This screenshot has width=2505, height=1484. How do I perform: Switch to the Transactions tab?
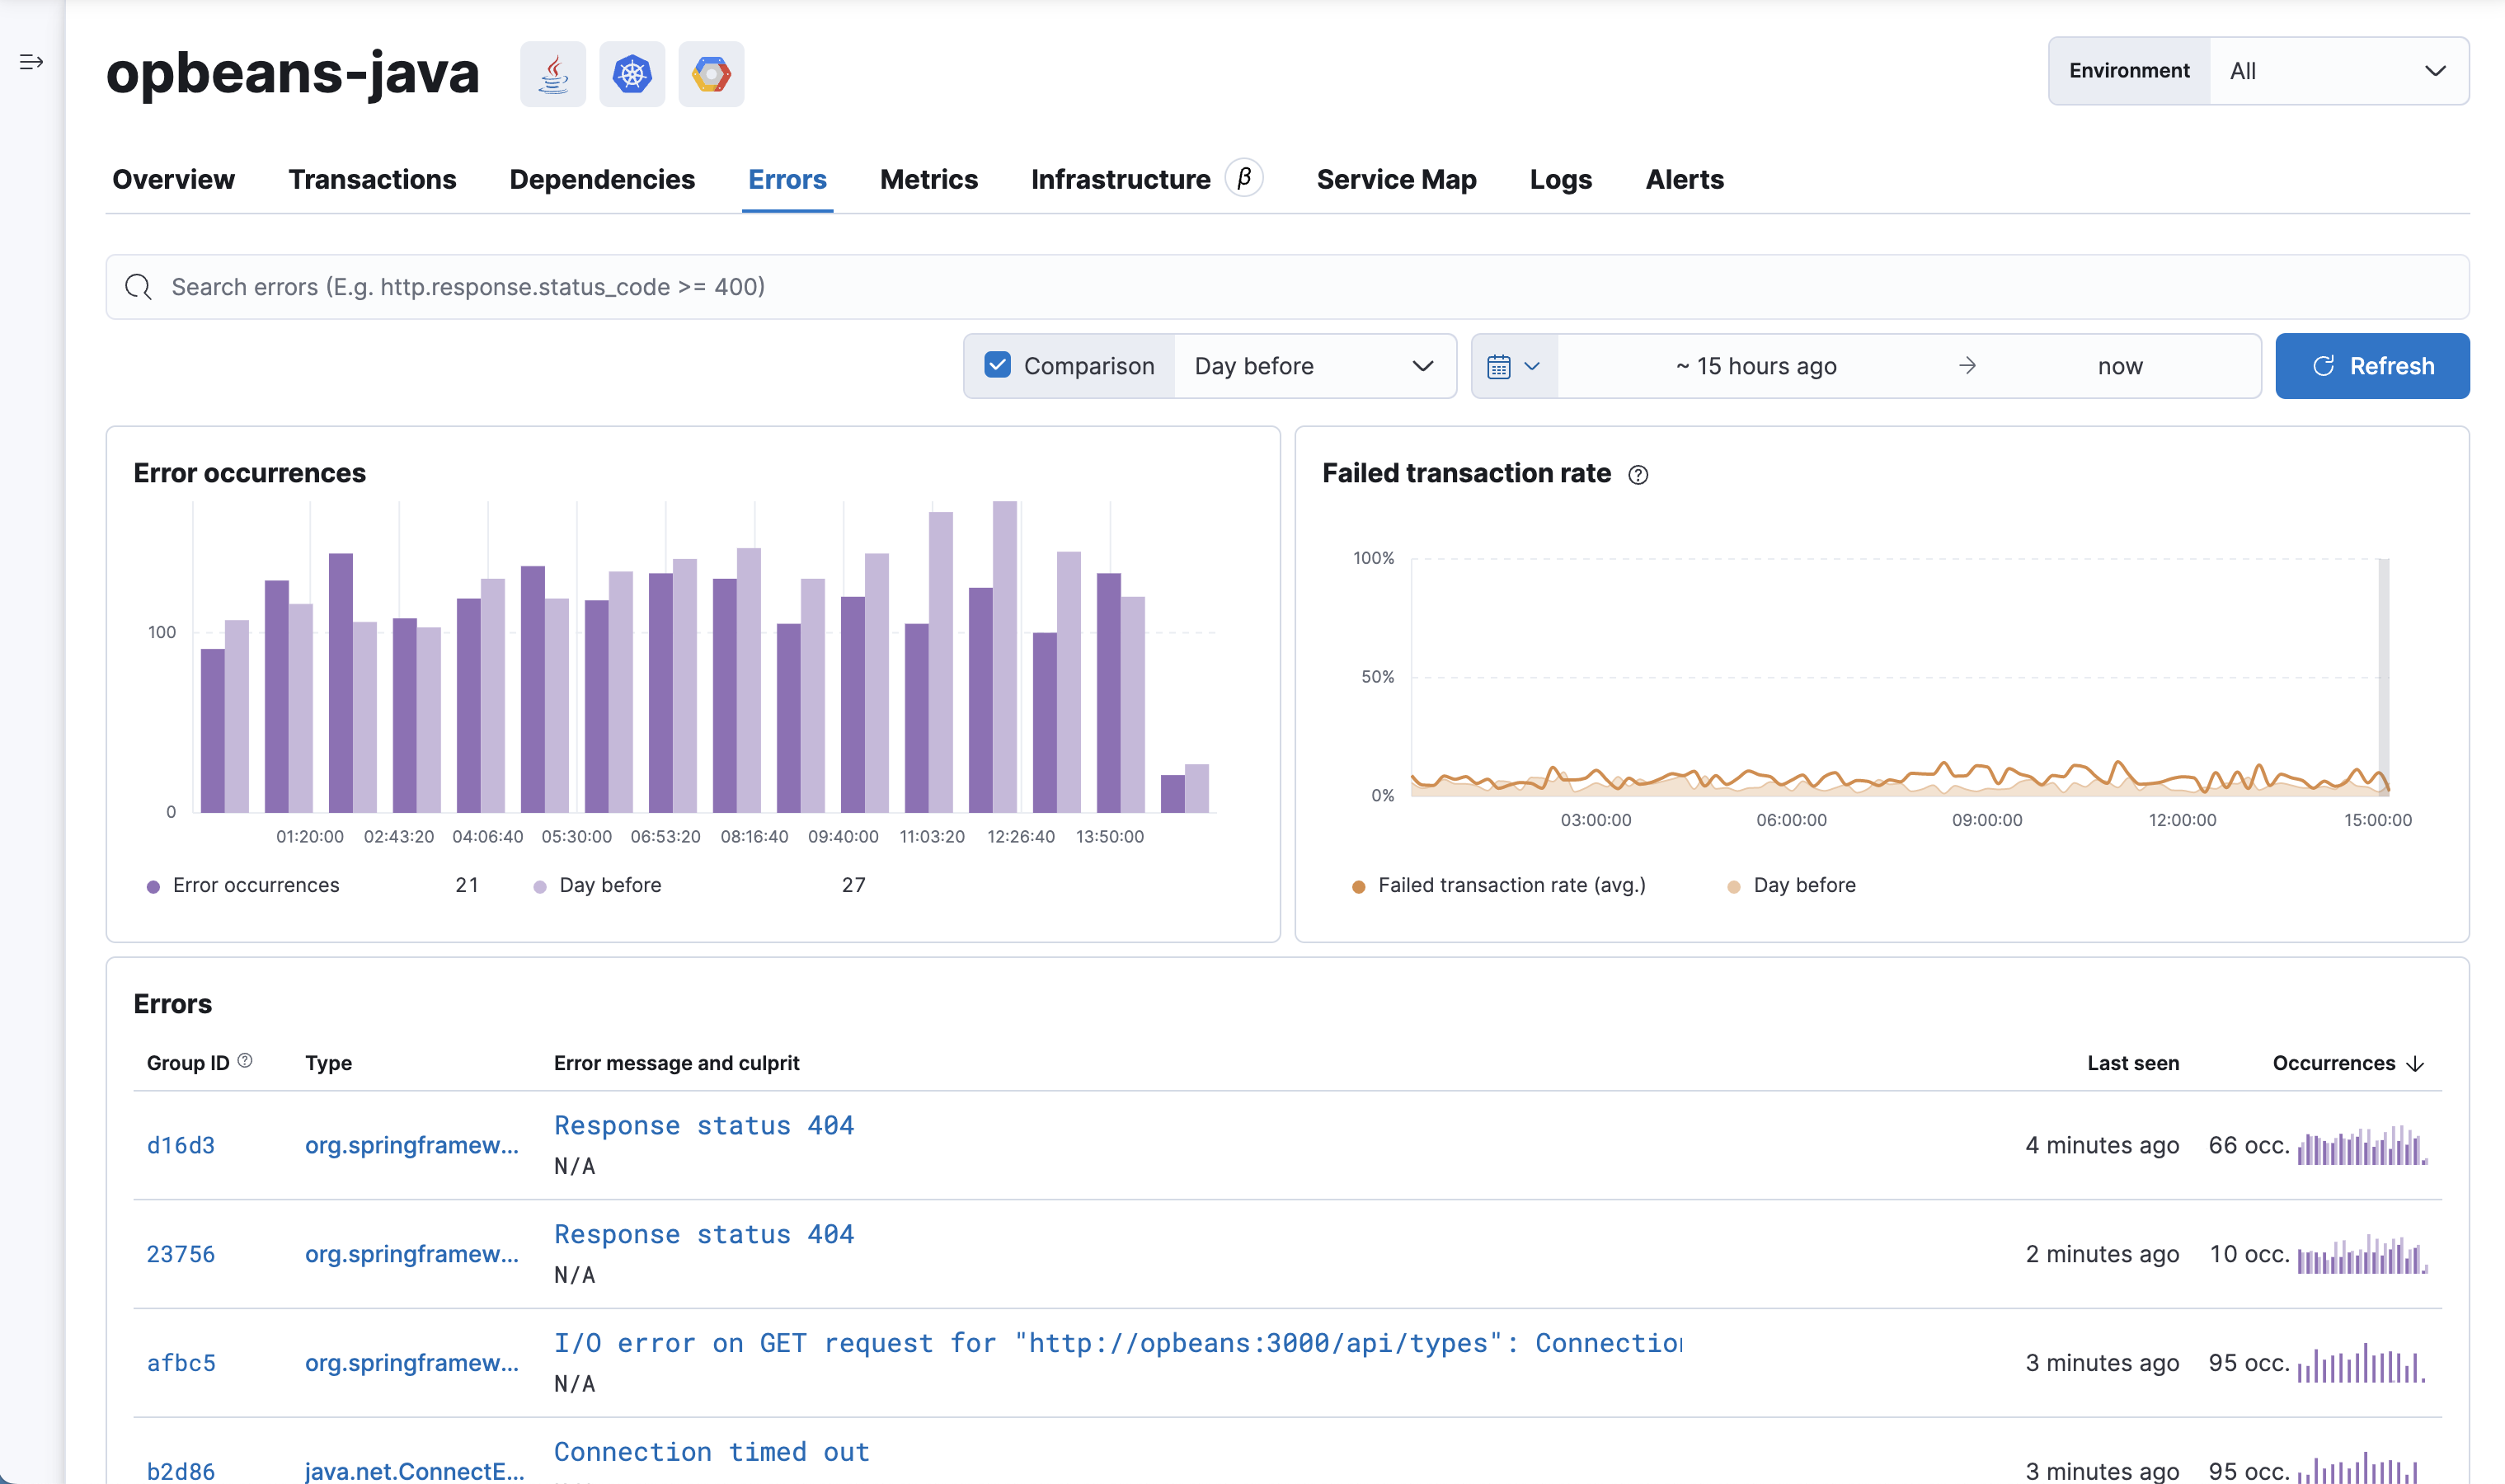pos(373,178)
